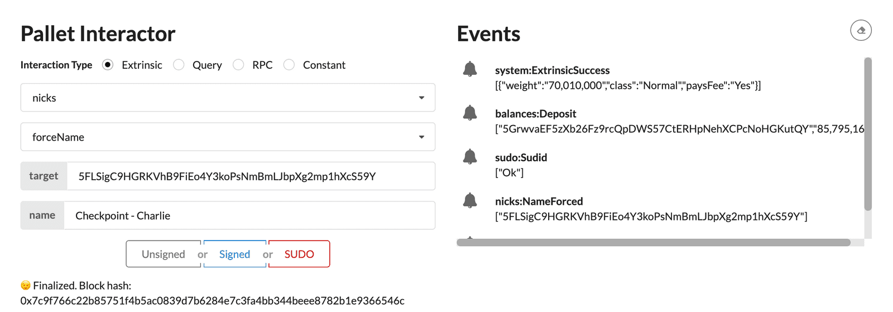Image resolution: width=893 pixels, height=312 pixels.
Task: Click the emoji next to Finalized status
Action: (26, 285)
